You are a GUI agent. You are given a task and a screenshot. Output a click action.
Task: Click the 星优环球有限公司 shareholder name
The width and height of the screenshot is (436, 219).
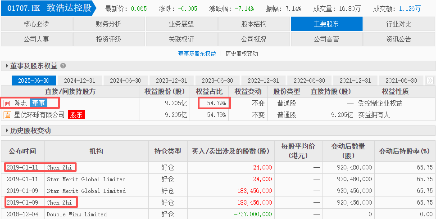click(40, 115)
